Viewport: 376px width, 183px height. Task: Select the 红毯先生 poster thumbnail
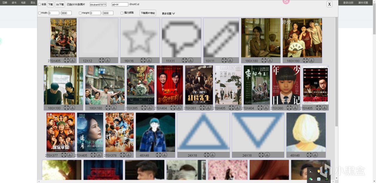(x=199, y=85)
